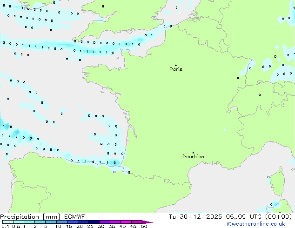
Task: Click the ECMWF model name text
Action: coord(75,217)
